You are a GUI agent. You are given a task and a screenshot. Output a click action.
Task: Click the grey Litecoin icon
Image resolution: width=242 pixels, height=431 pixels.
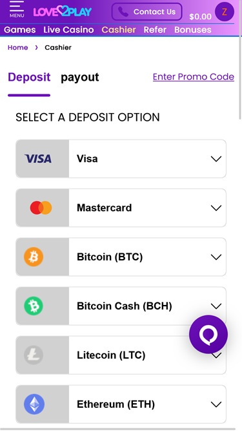pyautogui.click(x=34, y=355)
